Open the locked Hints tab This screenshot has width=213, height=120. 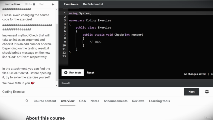pos(30,4)
